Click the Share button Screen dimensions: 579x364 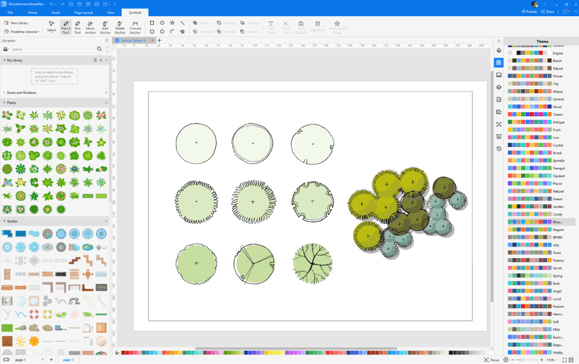point(548,12)
